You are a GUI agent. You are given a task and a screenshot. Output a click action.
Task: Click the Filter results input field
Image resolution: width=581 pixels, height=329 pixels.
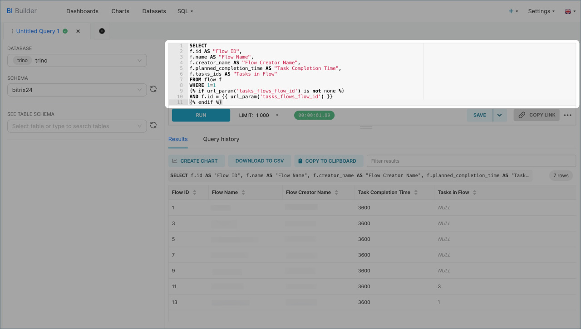click(471, 161)
